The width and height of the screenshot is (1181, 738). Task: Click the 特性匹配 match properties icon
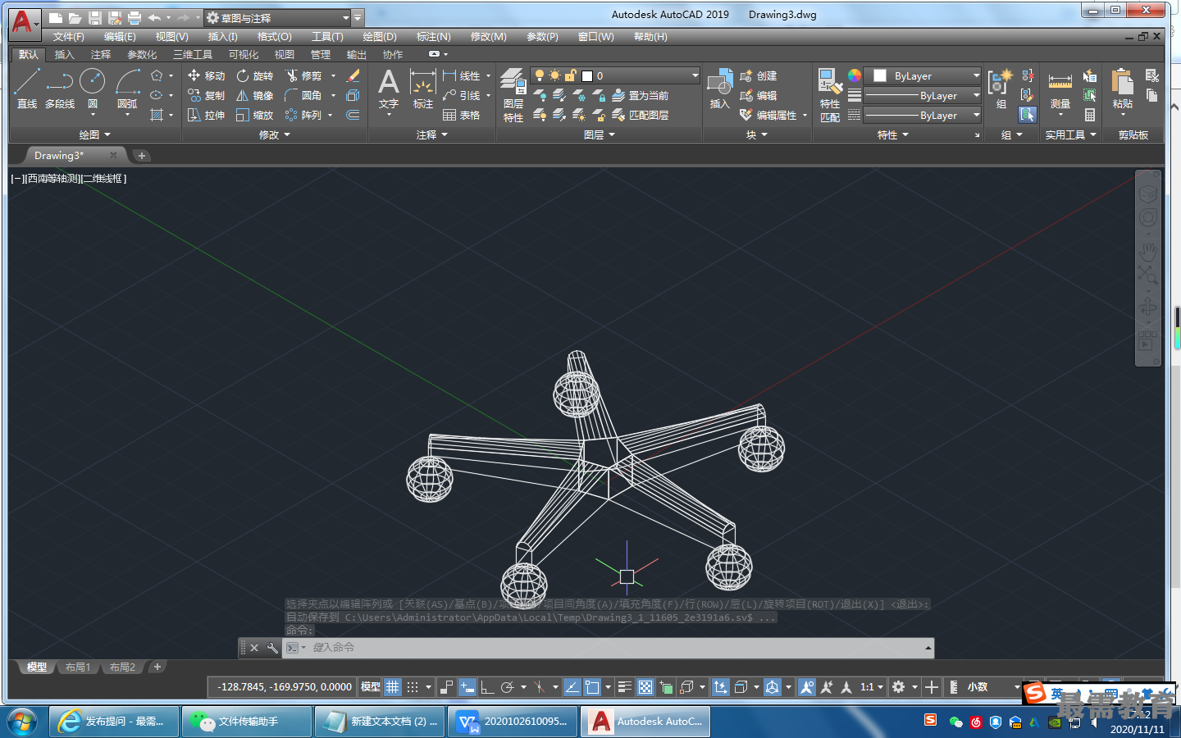point(830,95)
